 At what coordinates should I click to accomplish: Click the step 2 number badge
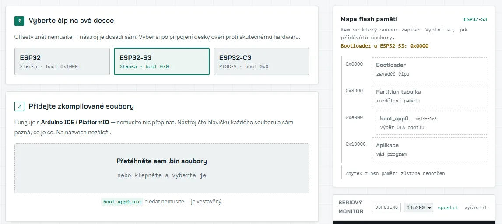point(19,106)
